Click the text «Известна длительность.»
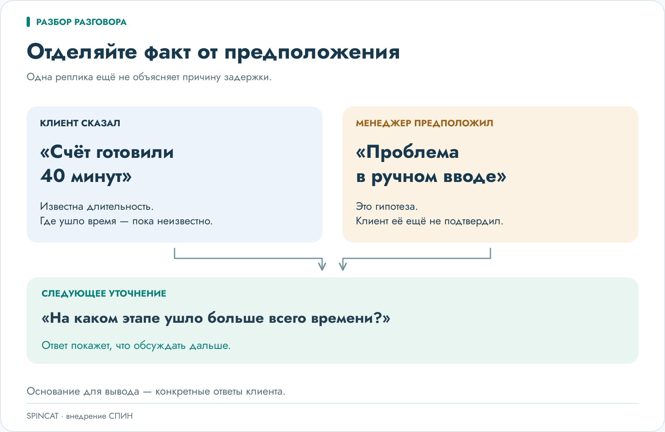The width and height of the screenshot is (665, 432). [97, 206]
